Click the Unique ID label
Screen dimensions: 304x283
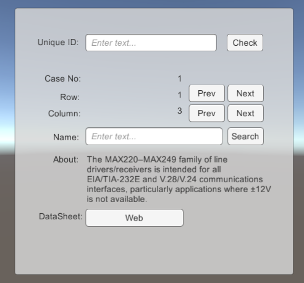pyautogui.click(x=58, y=43)
